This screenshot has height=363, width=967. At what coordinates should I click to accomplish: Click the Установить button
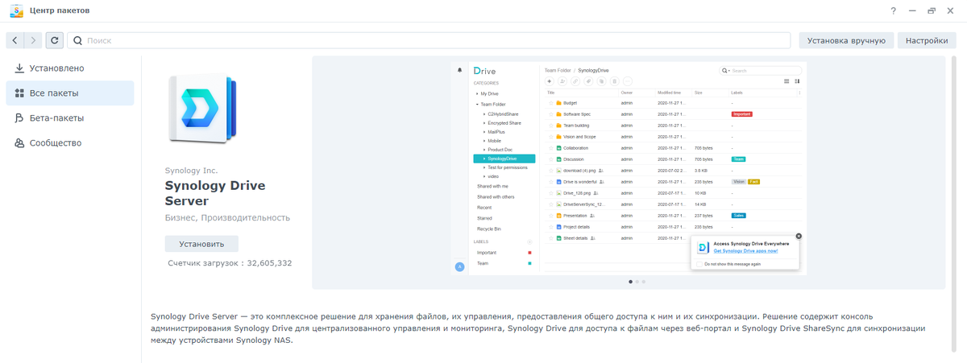point(201,244)
